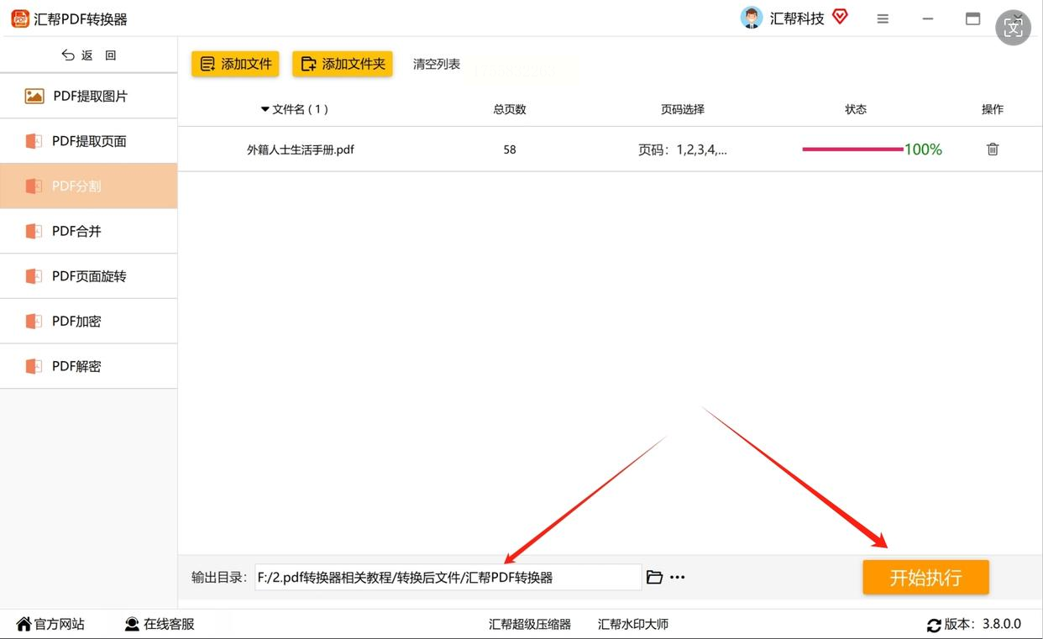Maximize the 汇帮PDF转换器 window
Viewport: 1043px width, 639px height.
click(973, 18)
